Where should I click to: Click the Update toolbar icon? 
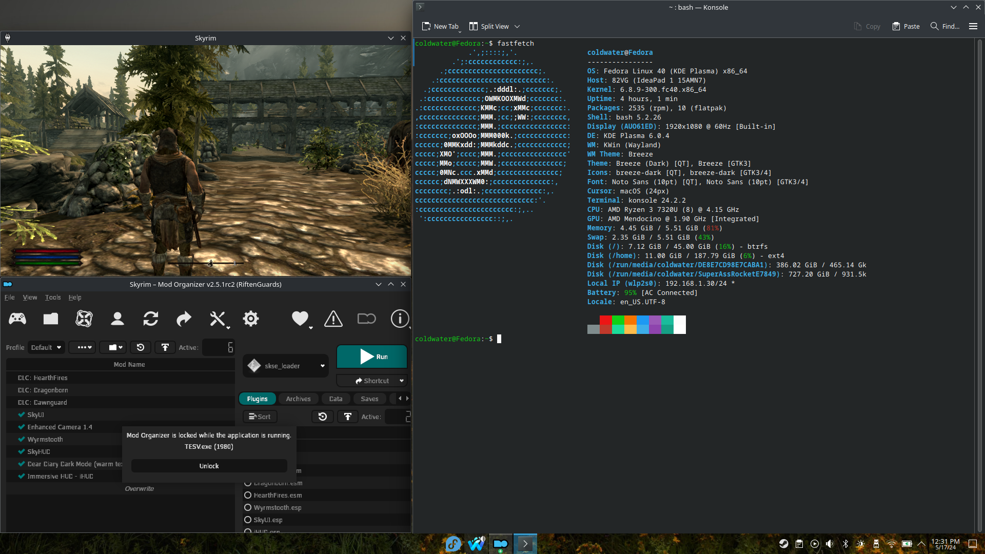pyautogui.click(x=366, y=319)
